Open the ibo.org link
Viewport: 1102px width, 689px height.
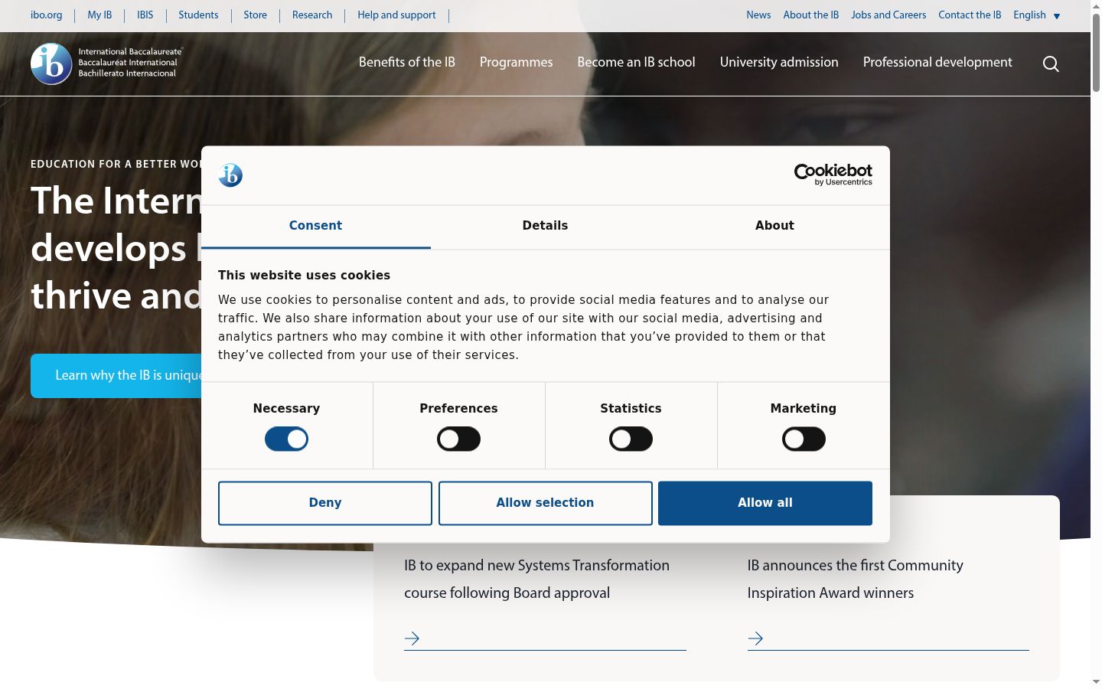point(47,15)
